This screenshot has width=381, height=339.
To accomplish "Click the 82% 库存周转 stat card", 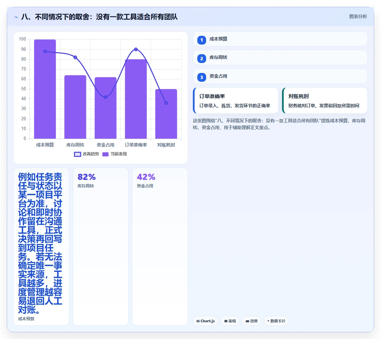I will 101,247.
